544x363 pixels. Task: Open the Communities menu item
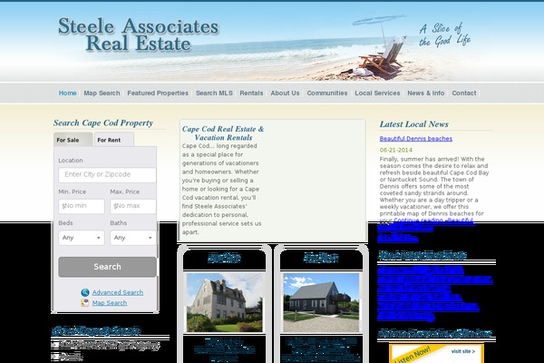tap(326, 93)
